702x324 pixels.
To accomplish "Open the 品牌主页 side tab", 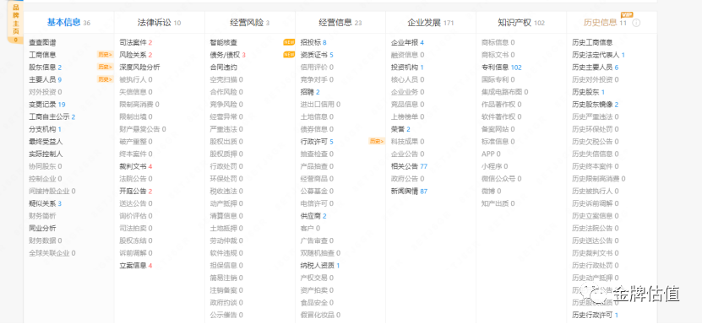I will pyautogui.click(x=15, y=22).
